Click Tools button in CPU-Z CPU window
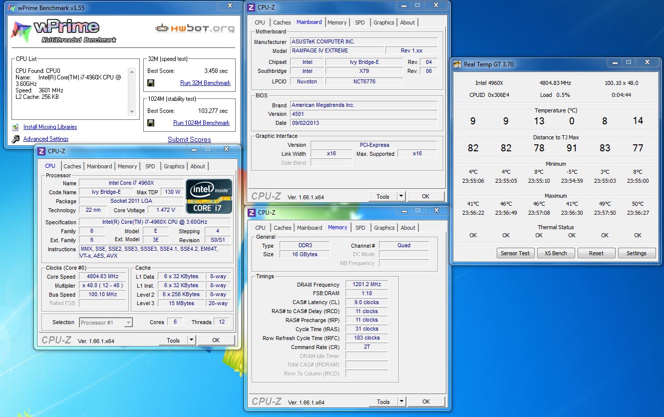This screenshot has height=417, width=664. pos(173,341)
